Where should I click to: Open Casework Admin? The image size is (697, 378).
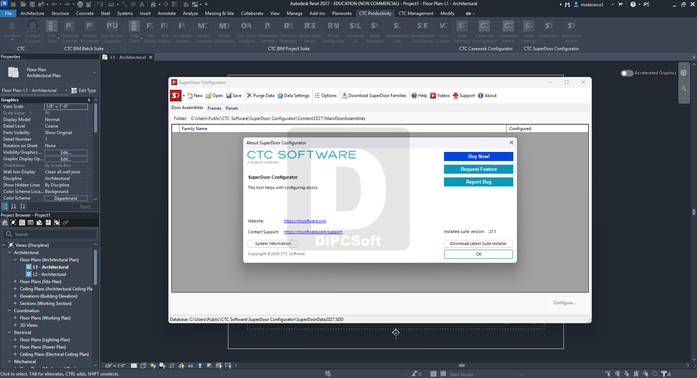[508, 32]
